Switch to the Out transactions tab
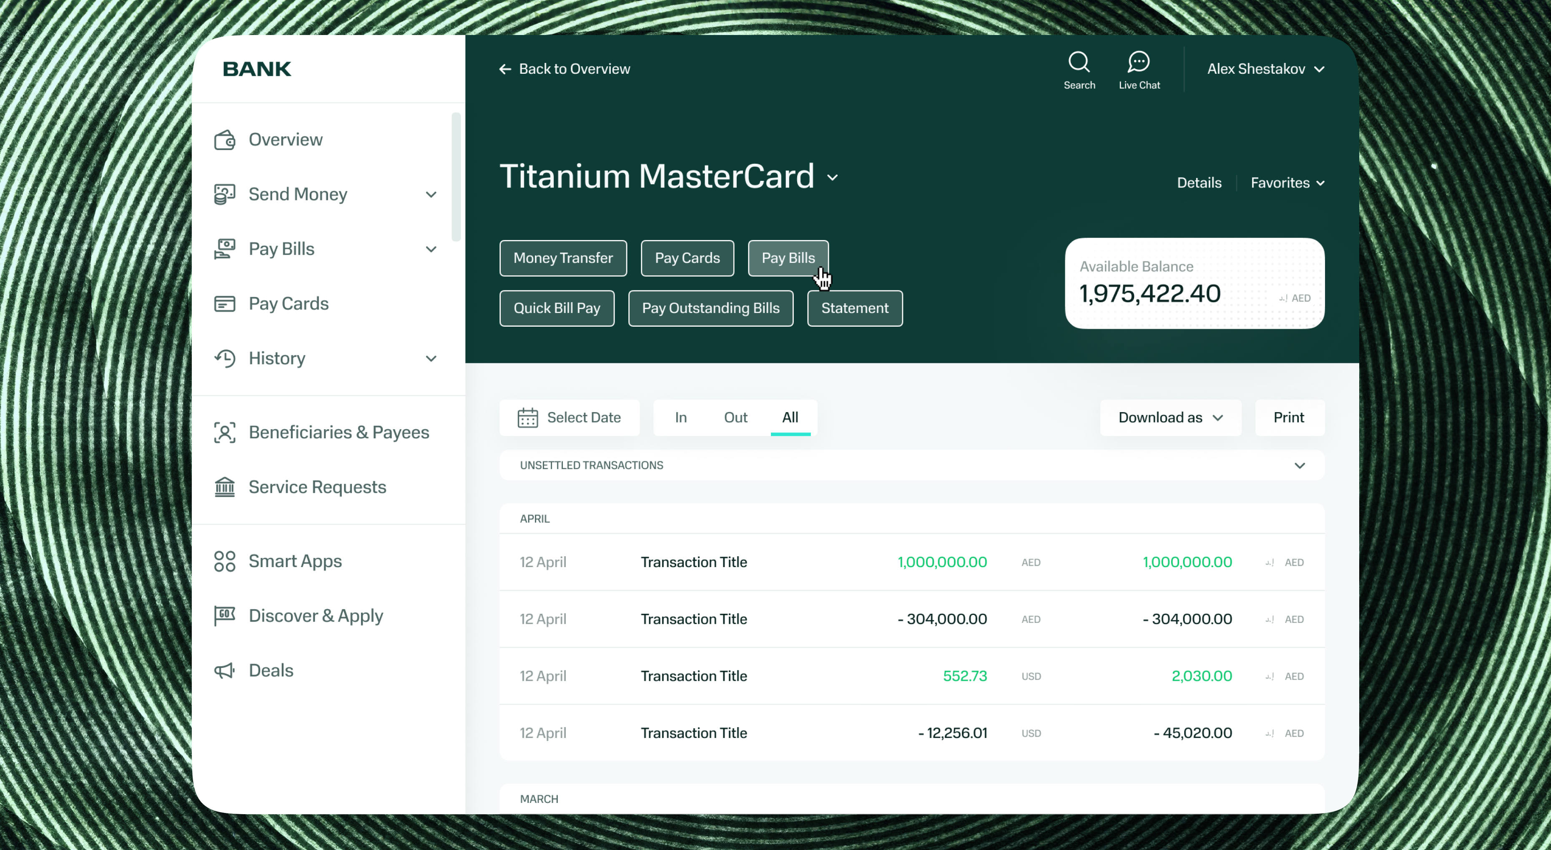 point(735,417)
